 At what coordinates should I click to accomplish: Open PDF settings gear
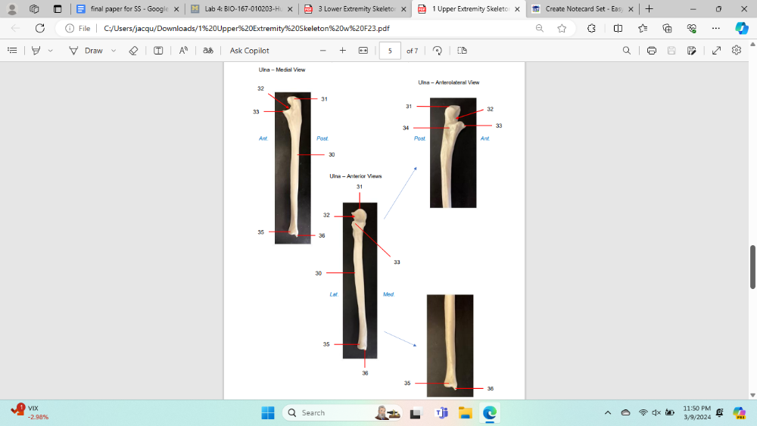[x=737, y=51]
